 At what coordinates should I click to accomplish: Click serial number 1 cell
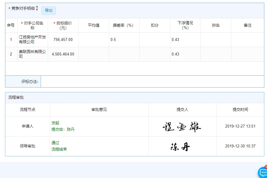tap(11, 39)
